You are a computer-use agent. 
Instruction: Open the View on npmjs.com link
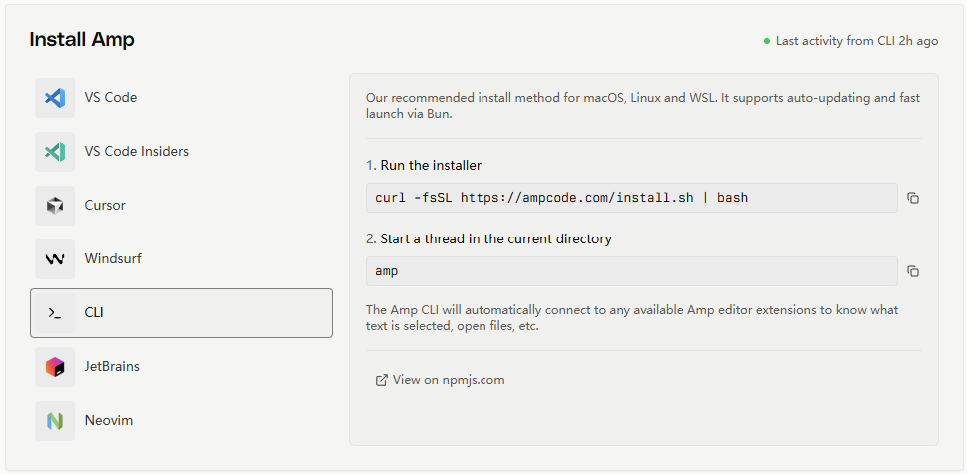point(449,380)
